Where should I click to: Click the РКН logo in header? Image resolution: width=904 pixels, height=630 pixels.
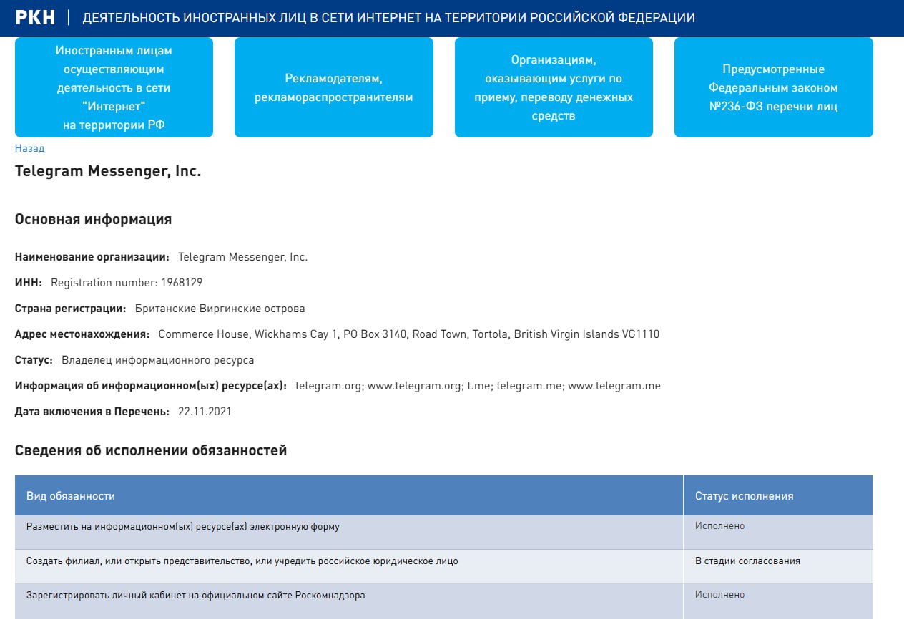35,18
